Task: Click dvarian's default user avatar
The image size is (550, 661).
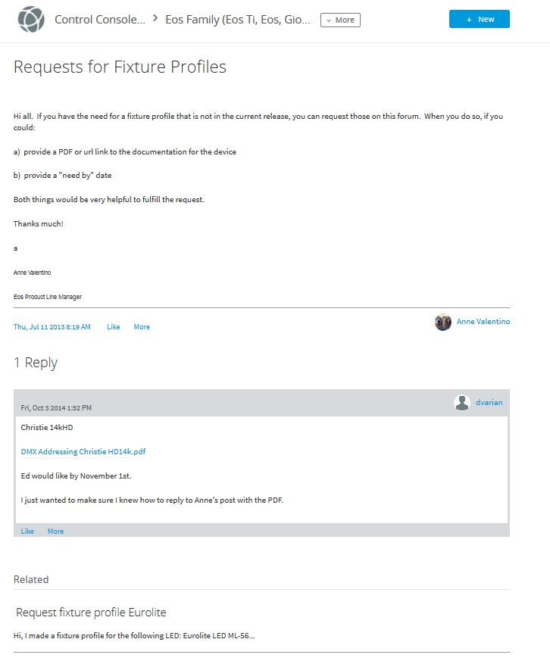Action: [462, 403]
